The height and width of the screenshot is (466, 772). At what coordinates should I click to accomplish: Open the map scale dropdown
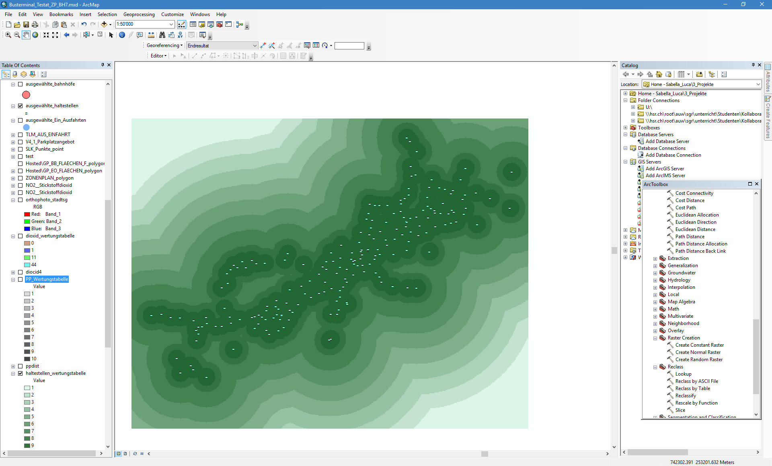coord(171,25)
